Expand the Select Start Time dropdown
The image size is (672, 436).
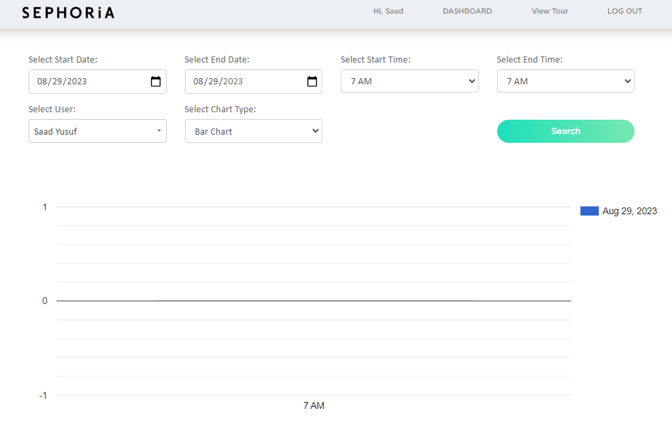409,81
